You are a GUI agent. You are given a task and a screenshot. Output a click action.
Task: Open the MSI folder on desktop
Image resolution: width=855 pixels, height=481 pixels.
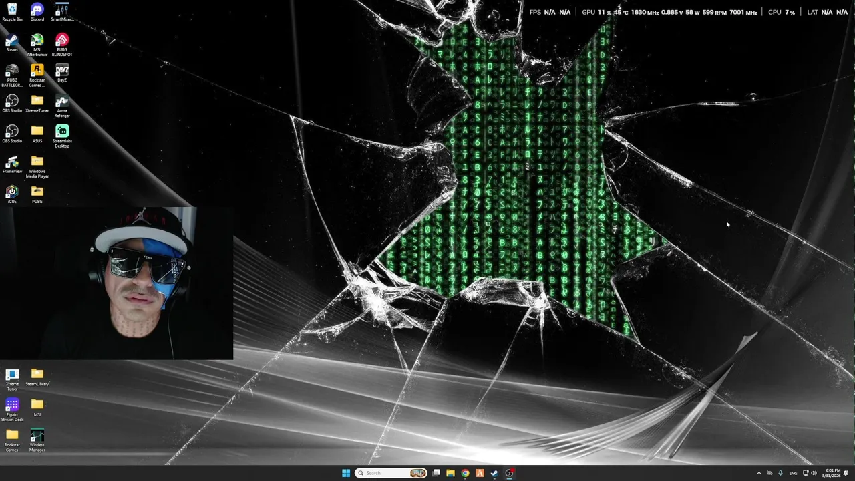(x=37, y=407)
